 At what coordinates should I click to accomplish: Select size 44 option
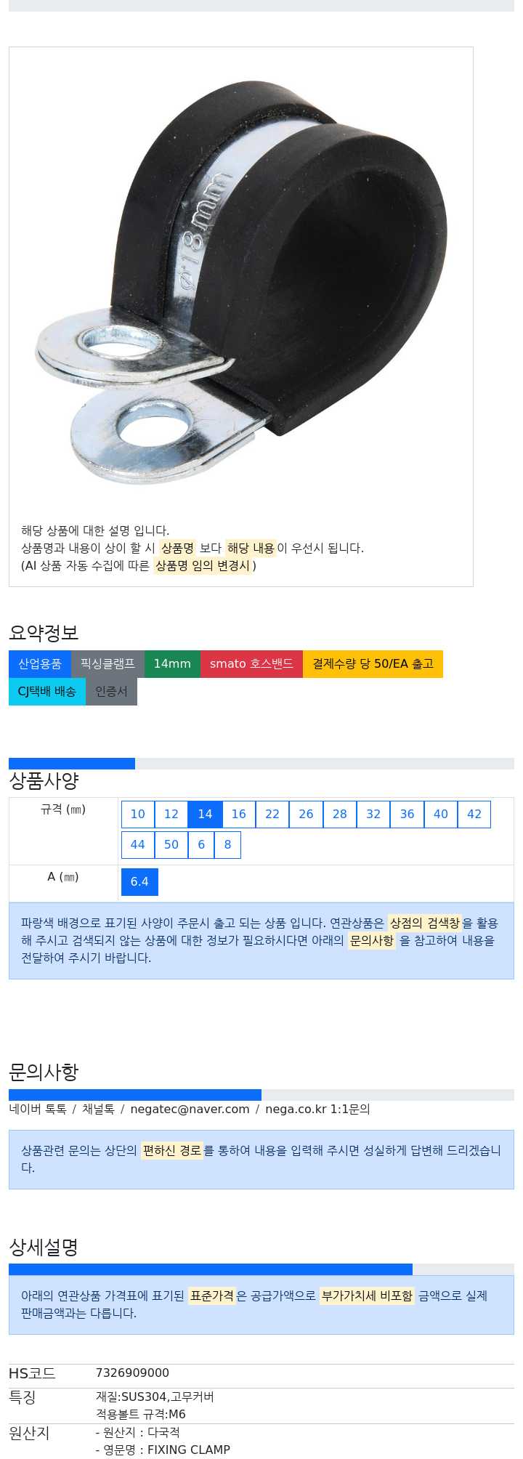[x=138, y=844]
